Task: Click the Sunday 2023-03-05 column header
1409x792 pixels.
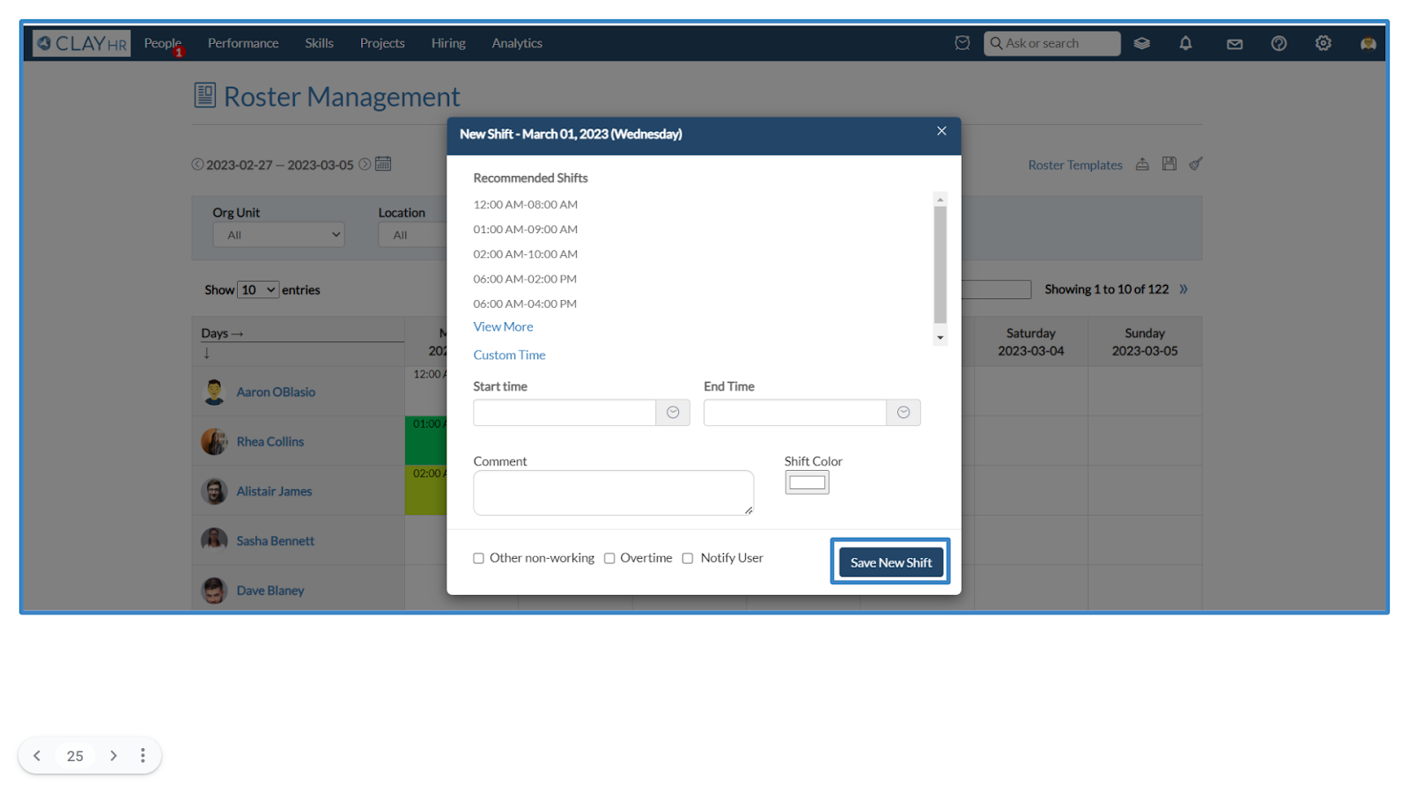Action: point(1144,341)
